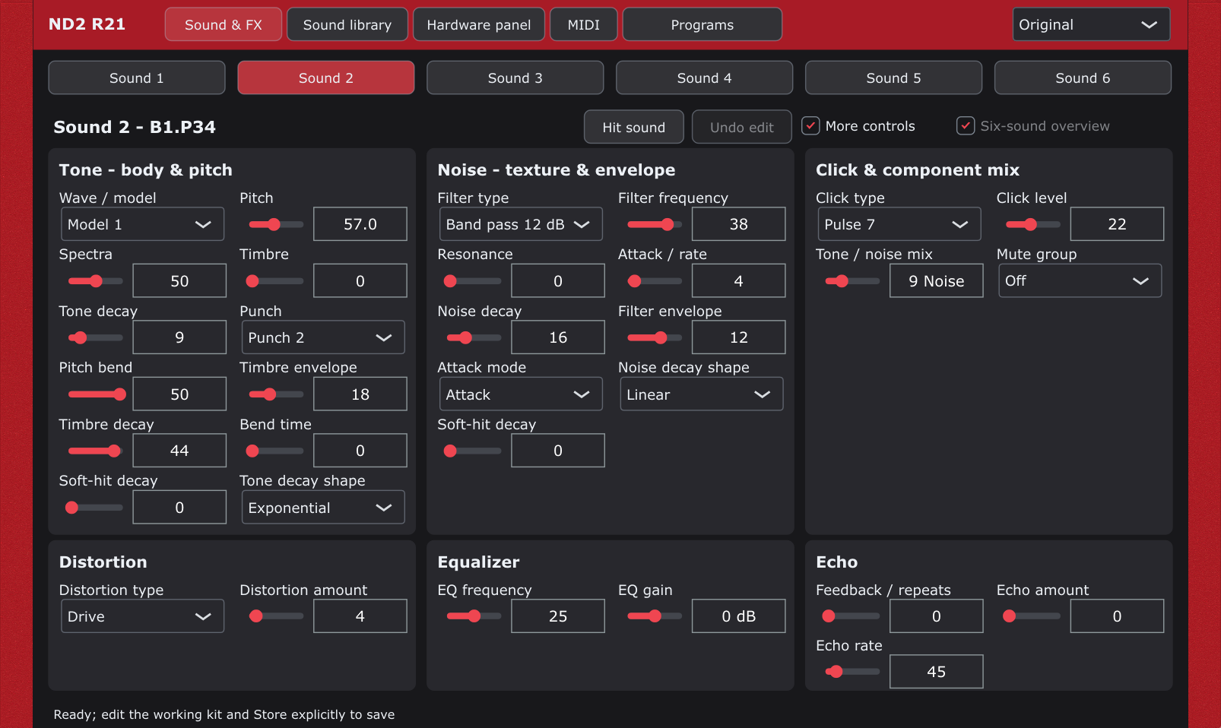Viewport: 1221px width, 728px height.
Task: Toggle the More controls checkbox
Action: click(811, 126)
